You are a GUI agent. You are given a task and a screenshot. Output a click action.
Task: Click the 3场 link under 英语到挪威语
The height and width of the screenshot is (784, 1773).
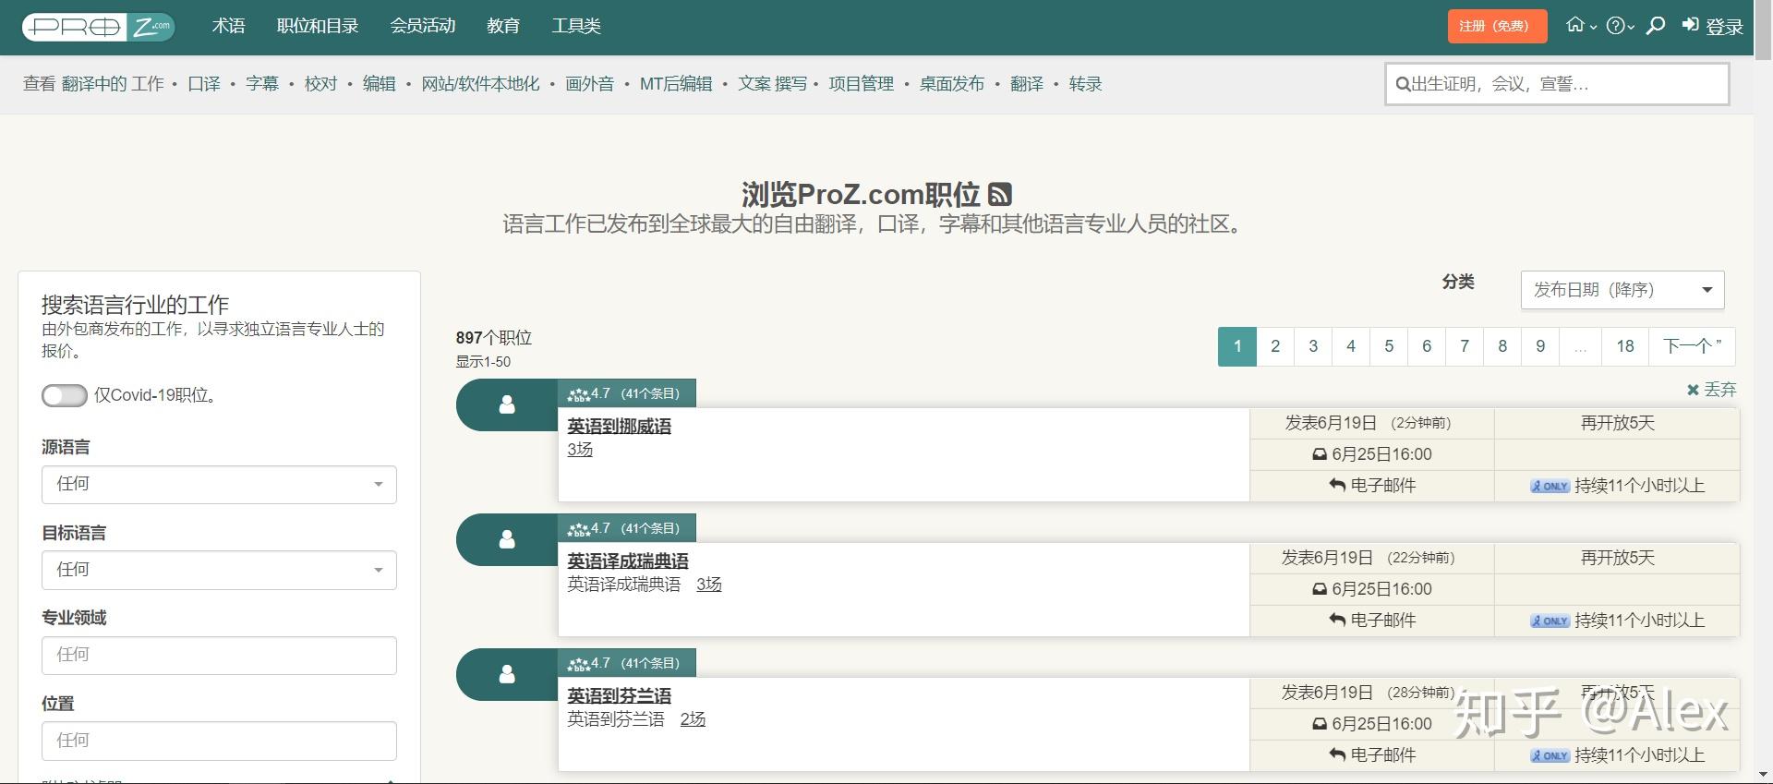[x=580, y=450]
